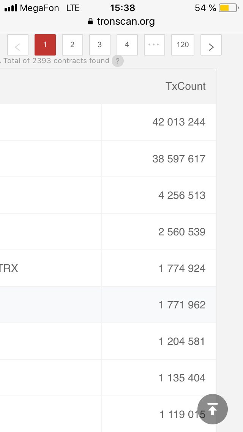Expand hidden pages with the ellipsis button
243x432 pixels.
tap(155, 45)
